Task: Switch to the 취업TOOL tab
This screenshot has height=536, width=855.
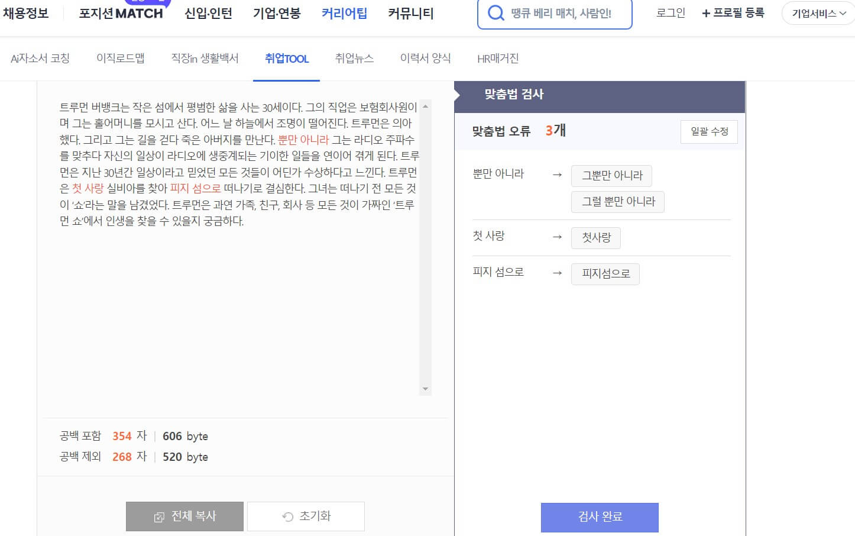Action: pos(286,59)
